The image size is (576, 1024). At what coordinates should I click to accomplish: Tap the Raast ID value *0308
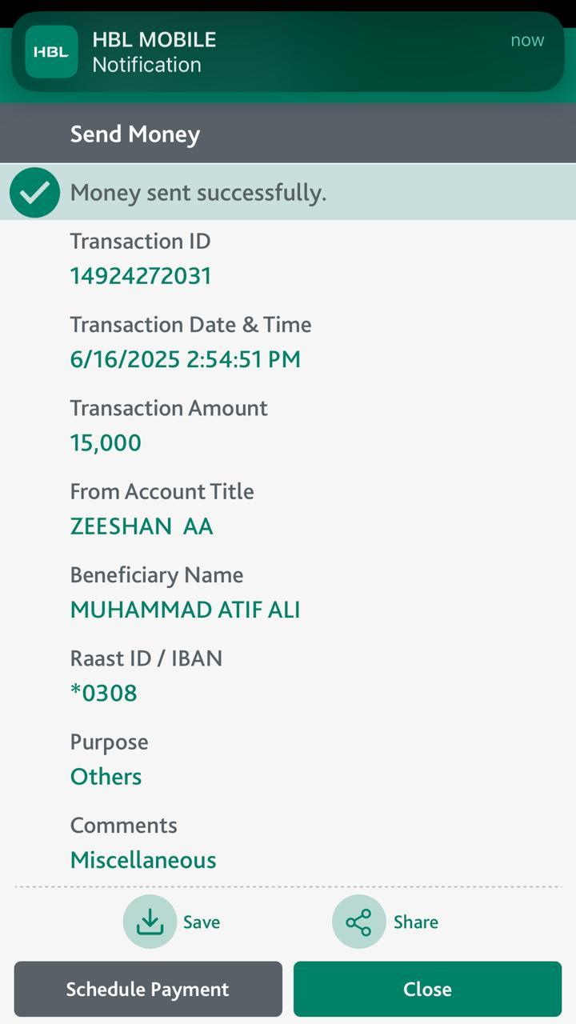click(104, 693)
